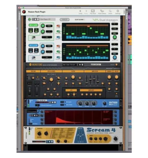Click the Monotone Pitch wheel
Viewport: 148px width, 158px height.
[29, 91]
